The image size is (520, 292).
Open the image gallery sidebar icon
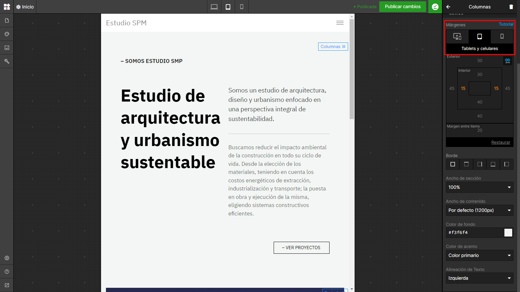click(7, 48)
